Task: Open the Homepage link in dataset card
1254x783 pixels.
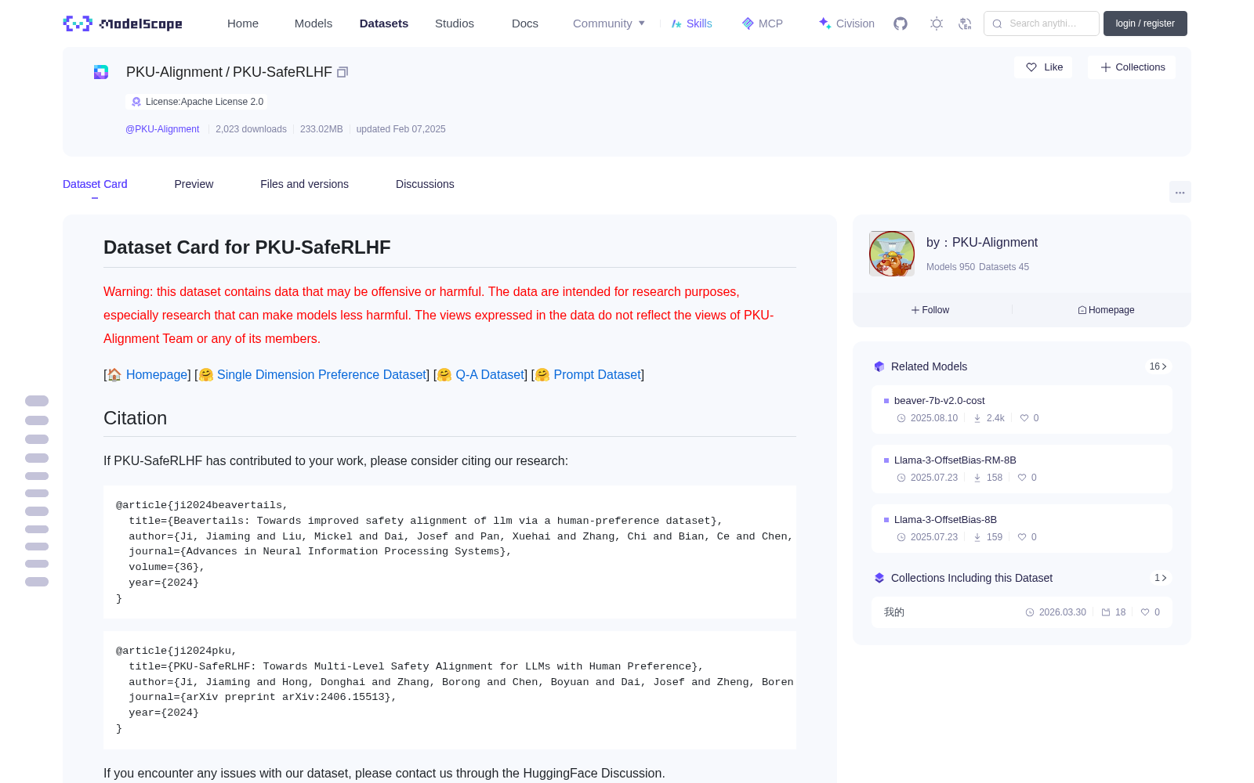Action: (x=157, y=374)
